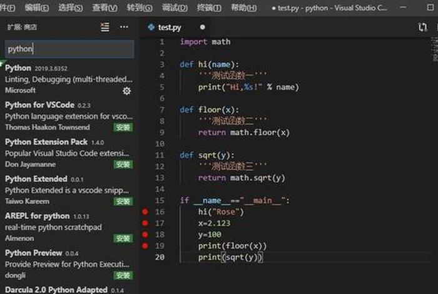Remove the breakpoint on line 18

145,235
